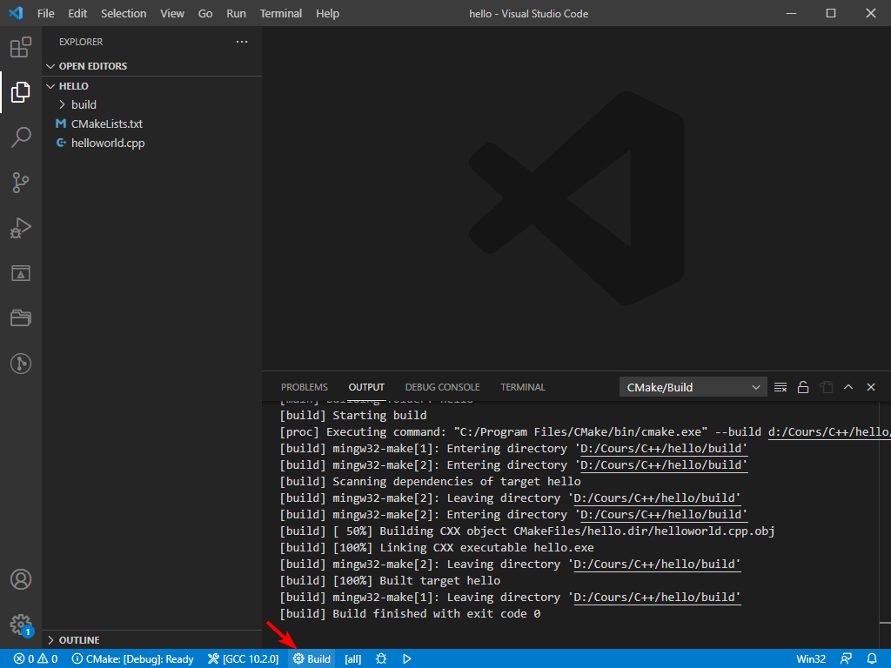Choose the [all] build target

point(353,659)
